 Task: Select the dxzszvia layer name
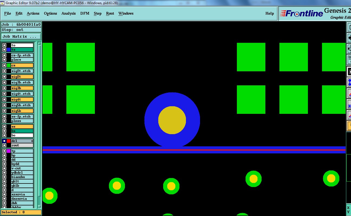(22, 199)
